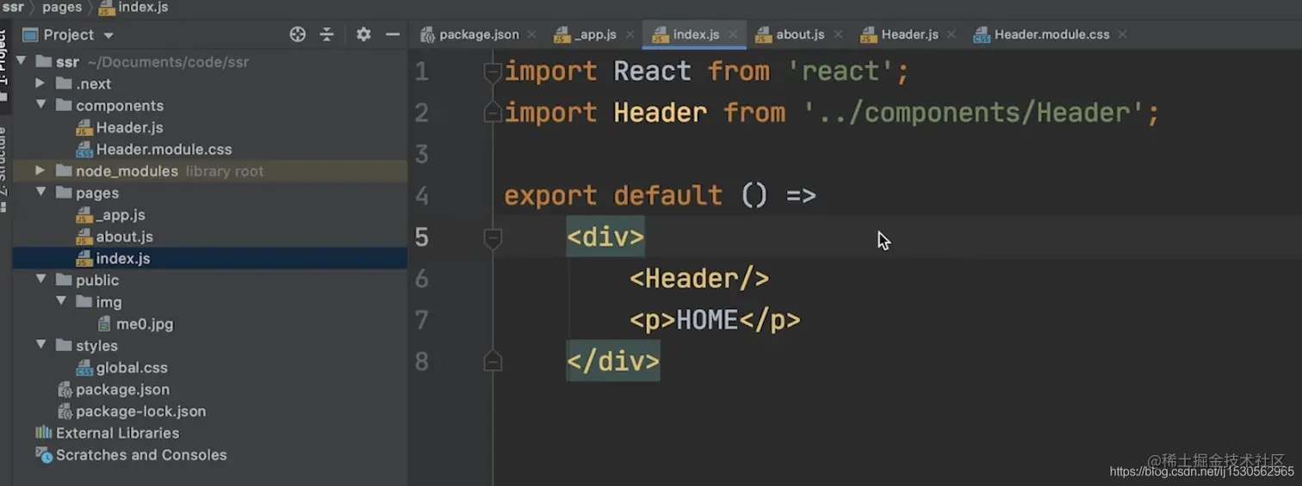
Task: Click the <Header/> tag on line 6
Action: [699, 278]
